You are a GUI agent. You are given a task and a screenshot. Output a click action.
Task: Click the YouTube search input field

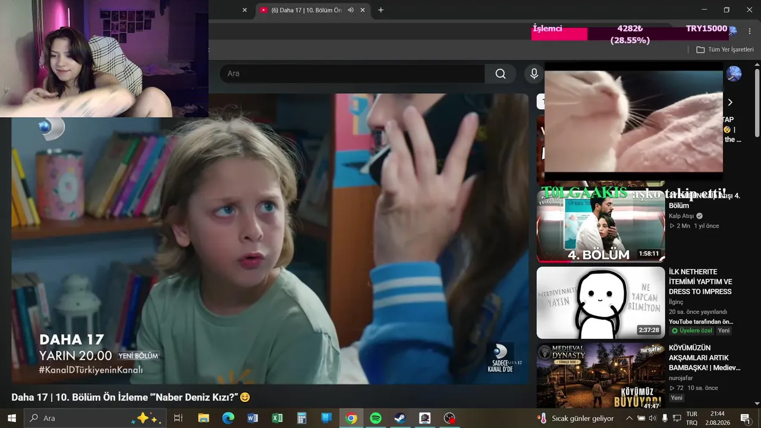pyautogui.click(x=352, y=74)
